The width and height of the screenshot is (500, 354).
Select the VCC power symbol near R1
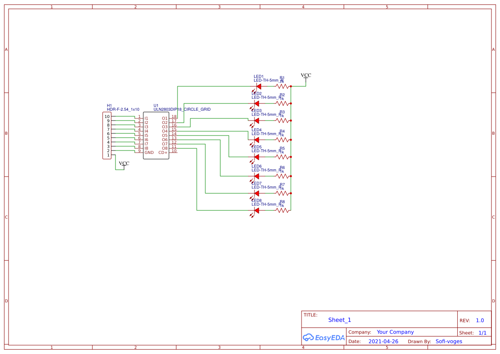306,76
